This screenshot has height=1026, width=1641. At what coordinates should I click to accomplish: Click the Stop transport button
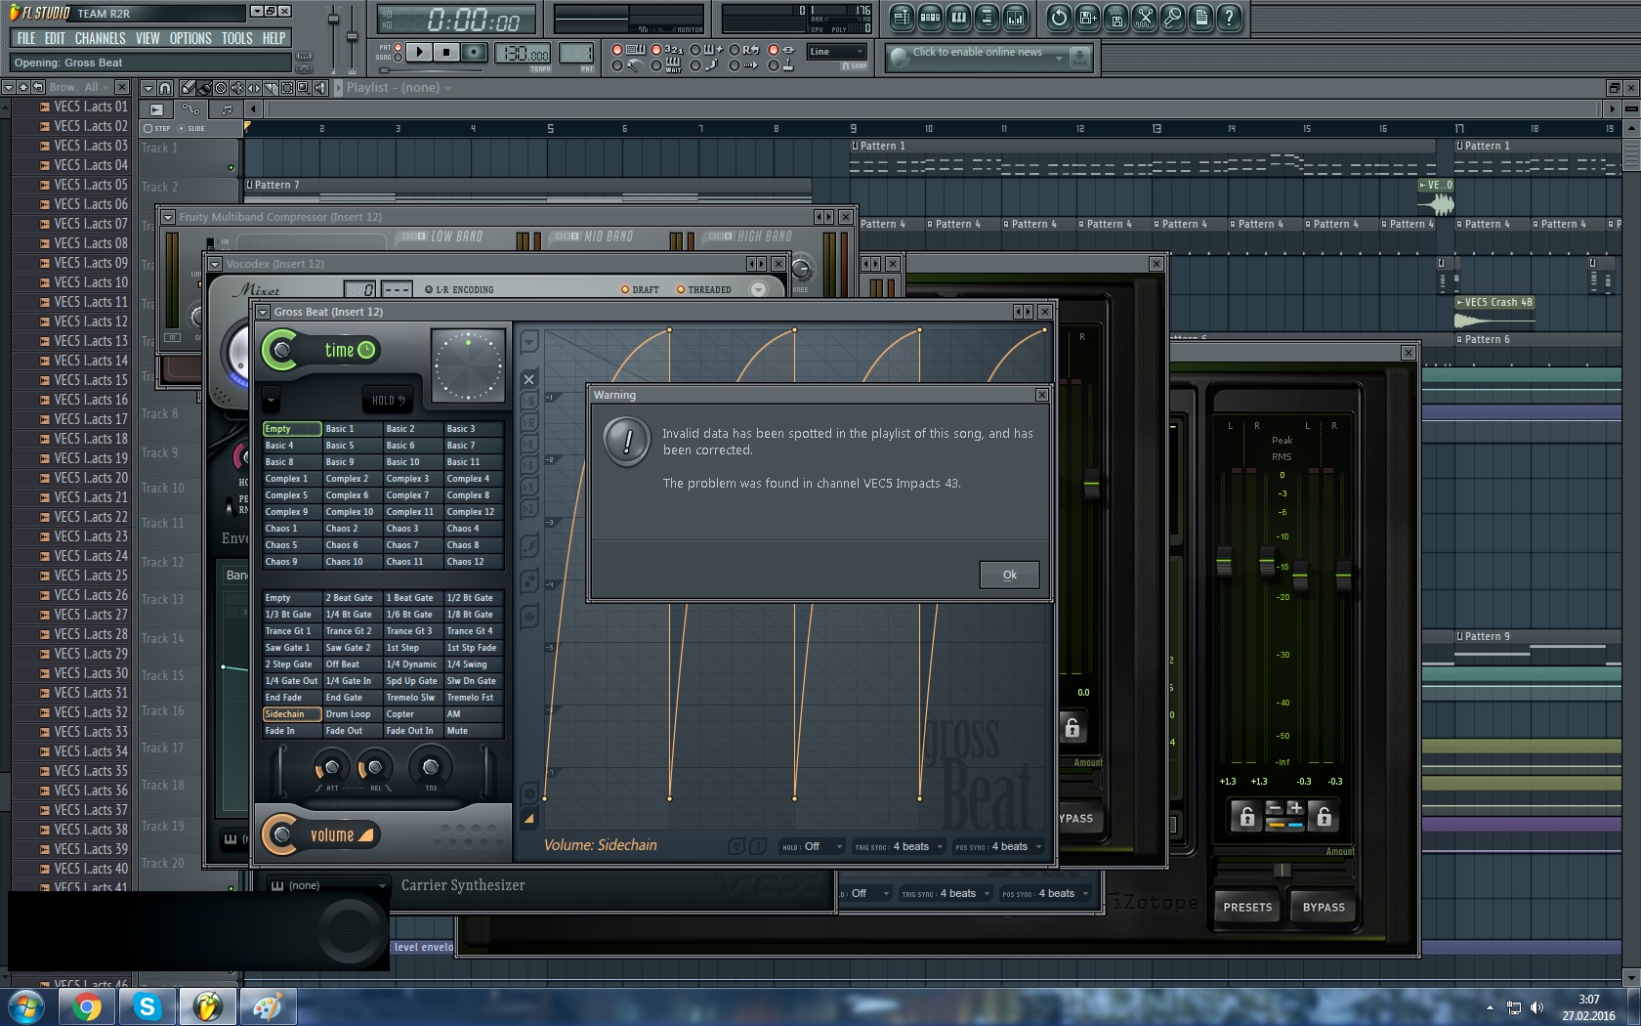pos(446,52)
